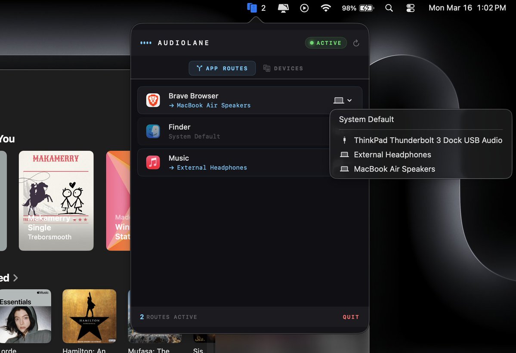Screen dimensions: 516x353
Task: Click the Finder app icon
Action: click(153, 131)
